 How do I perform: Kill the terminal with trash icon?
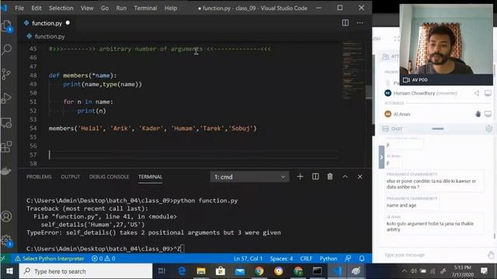pos(330,177)
